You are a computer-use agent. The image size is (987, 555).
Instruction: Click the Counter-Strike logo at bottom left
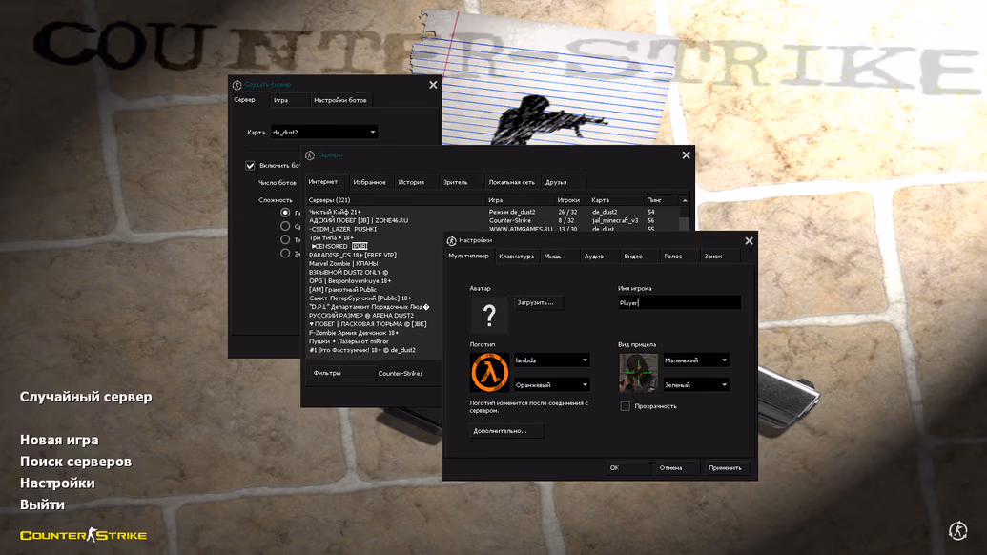click(x=84, y=535)
